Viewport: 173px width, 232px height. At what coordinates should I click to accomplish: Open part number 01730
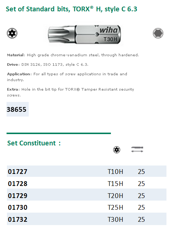17,208
